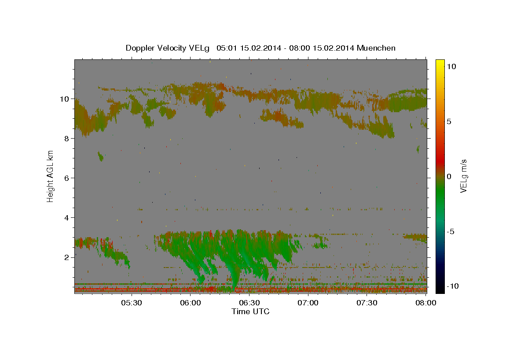The width and height of the screenshot is (528, 352).
Task: Click the 'Time UTC' axis label
Action: point(250,312)
